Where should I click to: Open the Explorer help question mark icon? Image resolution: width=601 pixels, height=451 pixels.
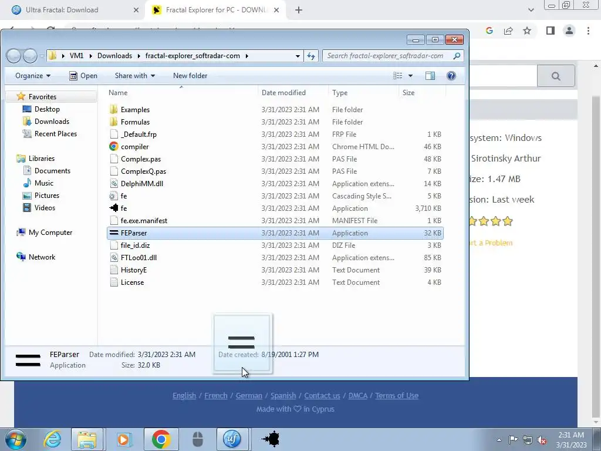(x=451, y=76)
